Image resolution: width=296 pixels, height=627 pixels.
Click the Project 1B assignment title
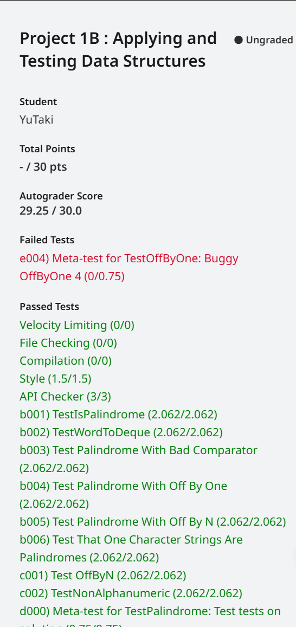118,50
